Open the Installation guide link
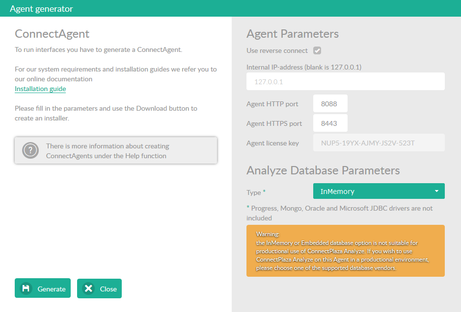461x312 pixels. point(40,89)
